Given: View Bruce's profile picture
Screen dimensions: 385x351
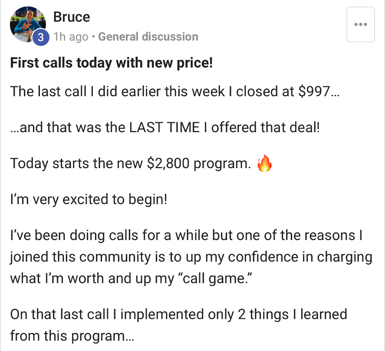Looking at the screenshot, I should 28,24.
